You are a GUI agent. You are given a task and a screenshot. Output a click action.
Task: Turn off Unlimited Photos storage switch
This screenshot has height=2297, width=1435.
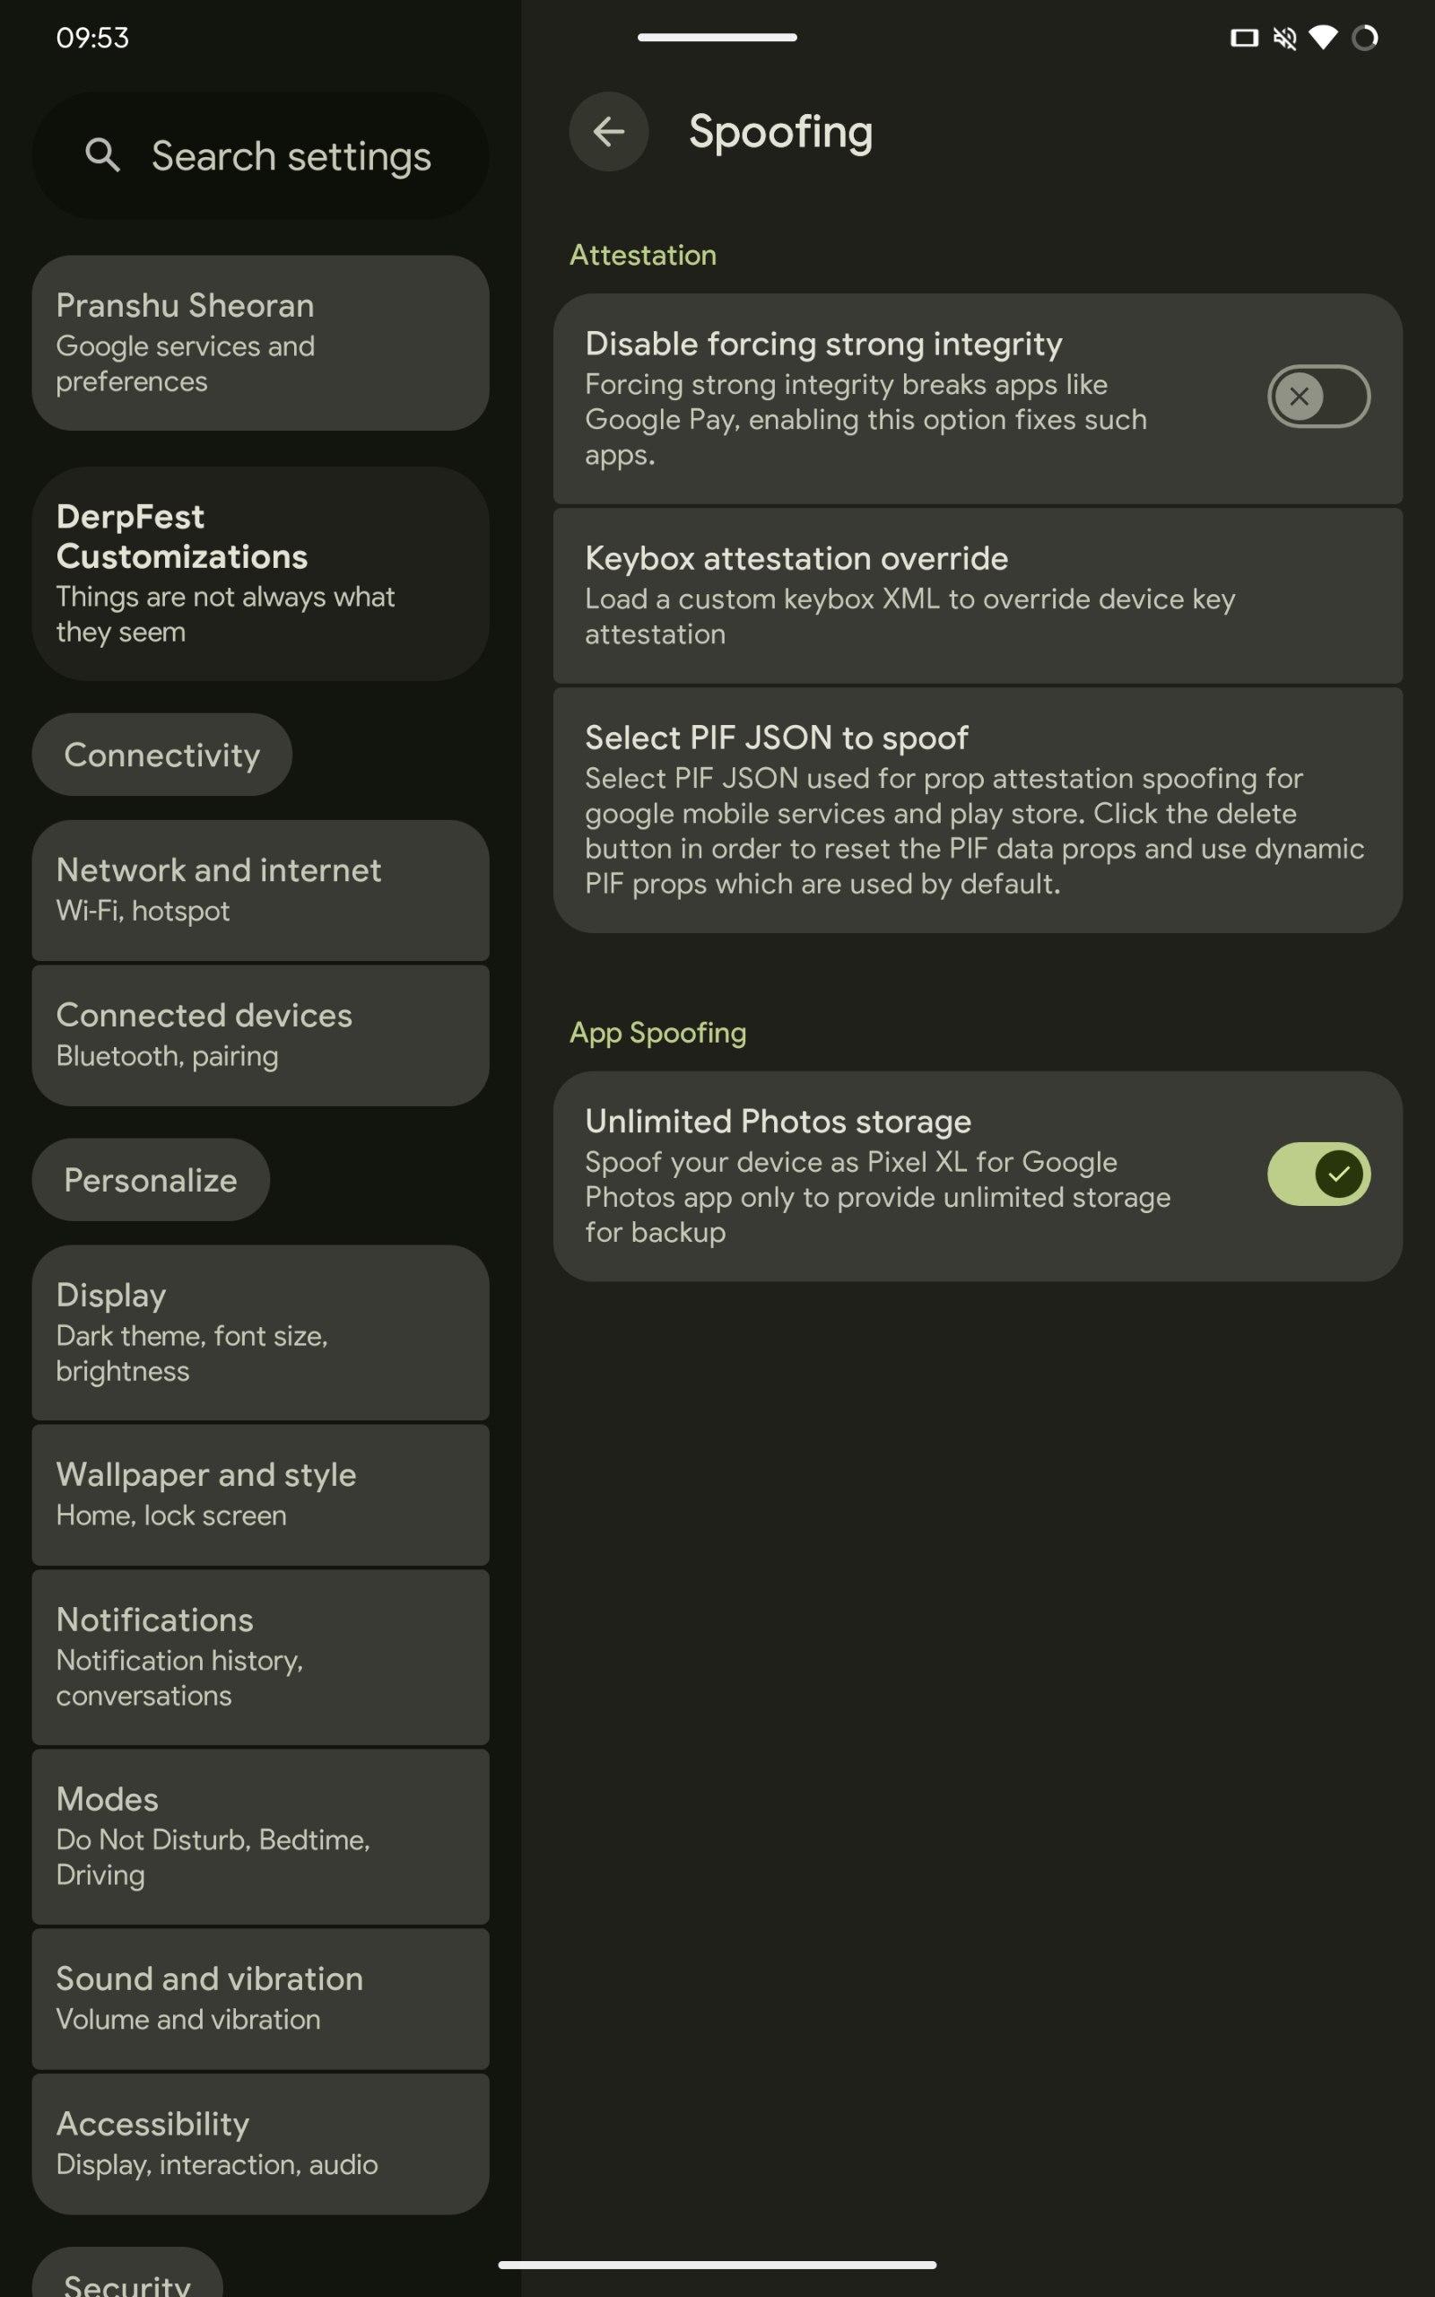click(1318, 1175)
